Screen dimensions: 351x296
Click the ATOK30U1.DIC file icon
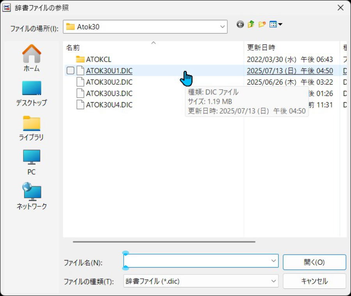coord(80,71)
